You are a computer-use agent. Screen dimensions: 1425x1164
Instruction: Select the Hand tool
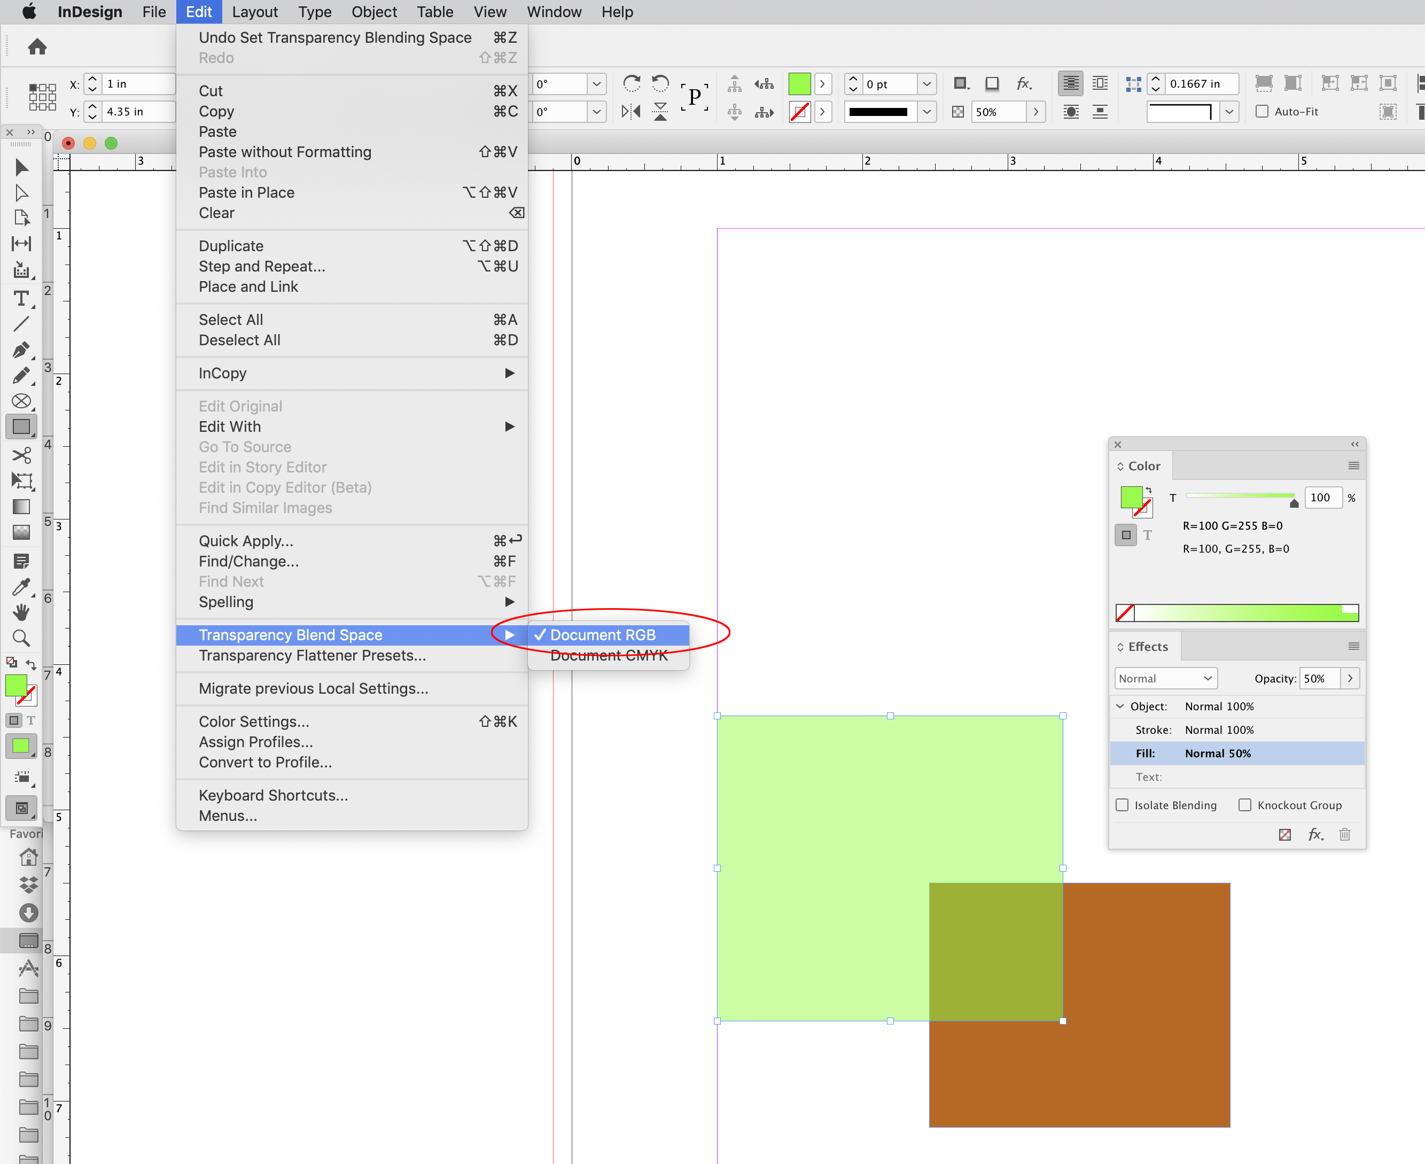pos(22,612)
